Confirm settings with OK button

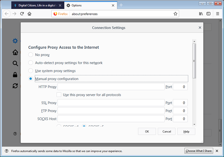click(147, 131)
